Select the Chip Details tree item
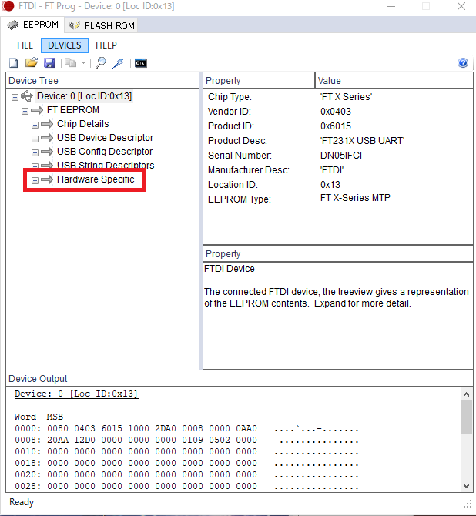 tap(83, 124)
